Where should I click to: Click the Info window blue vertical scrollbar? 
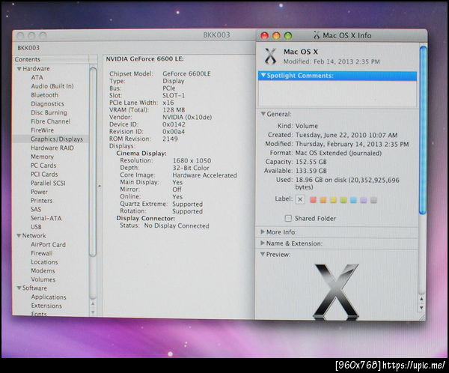point(422,130)
